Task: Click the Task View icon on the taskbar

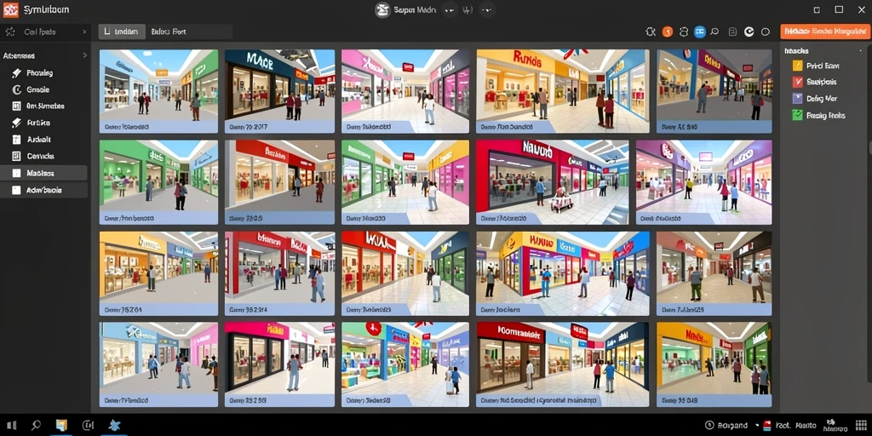Action: tap(88, 426)
